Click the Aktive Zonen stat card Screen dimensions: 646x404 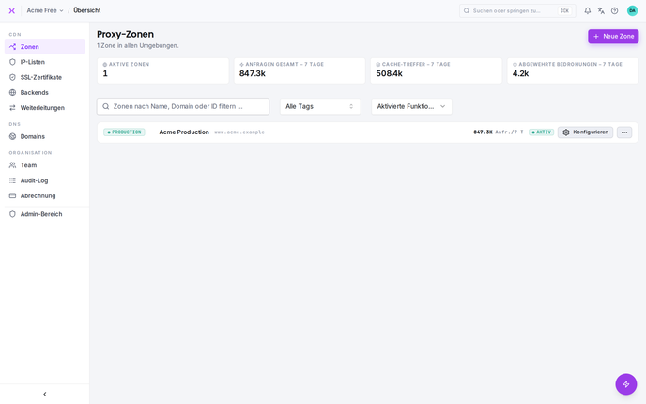[162, 70]
